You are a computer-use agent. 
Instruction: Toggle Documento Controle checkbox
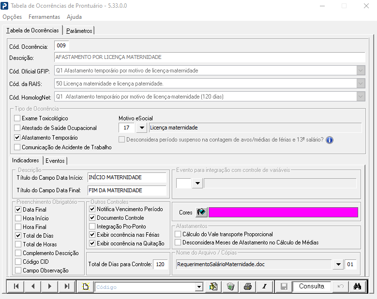(x=92, y=218)
